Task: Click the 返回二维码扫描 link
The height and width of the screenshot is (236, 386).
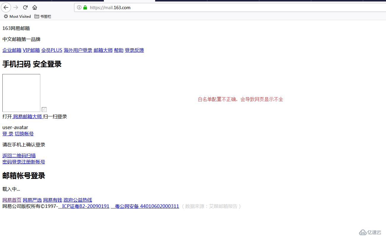Action: pos(19,155)
